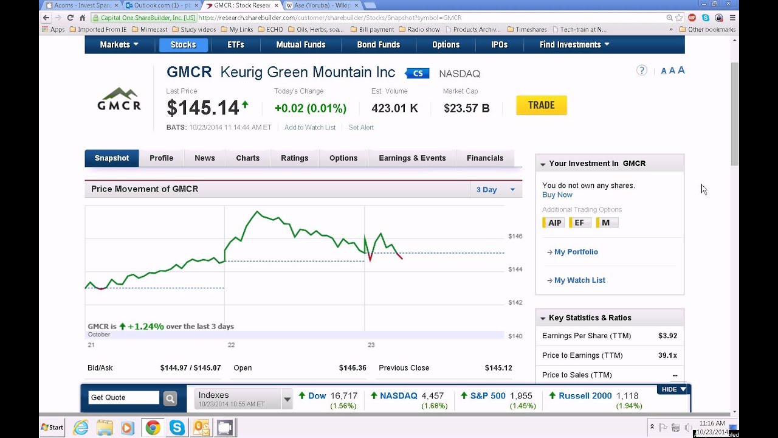Open the Ratings tab
778x438 pixels.
point(295,158)
